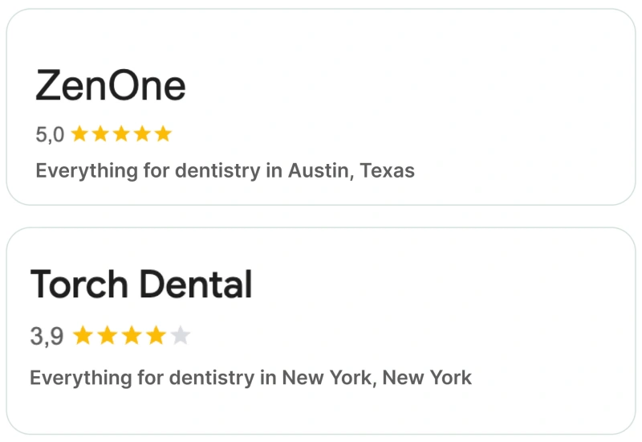Open the Torch Dental title link
The width and height of the screenshot is (642, 442).
[x=141, y=284]
